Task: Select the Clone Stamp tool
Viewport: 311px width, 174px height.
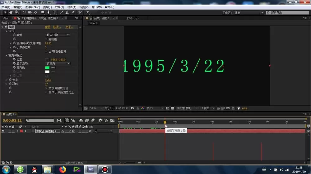Action: [x=67, y=12]
